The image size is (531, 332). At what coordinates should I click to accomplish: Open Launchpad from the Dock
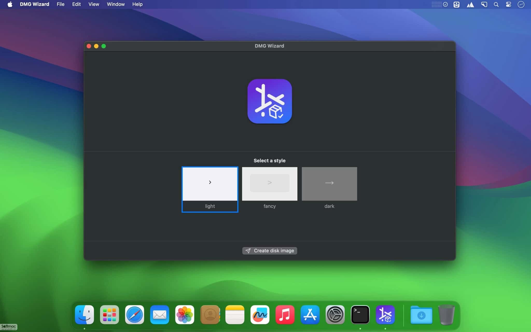click(109, 315)
